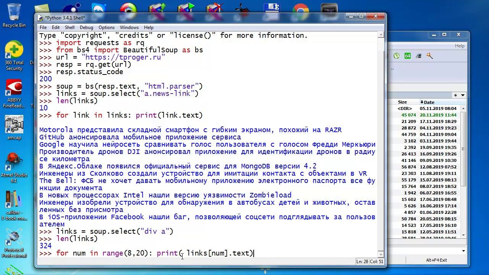Viewport: 489px width, 275px height.
Task: Click the status code output 200
Action: point(45,79)
